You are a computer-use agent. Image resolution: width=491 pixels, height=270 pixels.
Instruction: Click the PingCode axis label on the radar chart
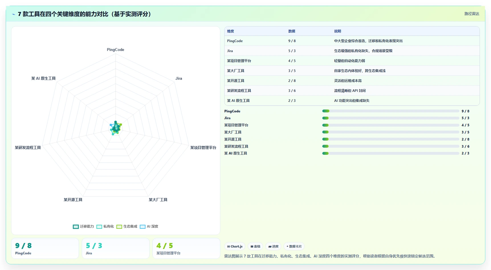coord(115,50)
